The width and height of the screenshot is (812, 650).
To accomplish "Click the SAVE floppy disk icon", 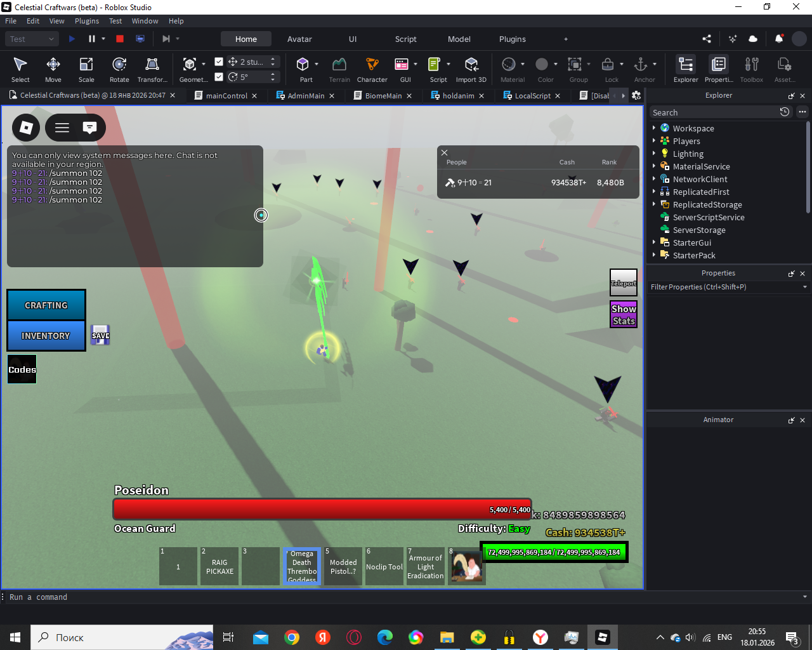I will 100,335.
